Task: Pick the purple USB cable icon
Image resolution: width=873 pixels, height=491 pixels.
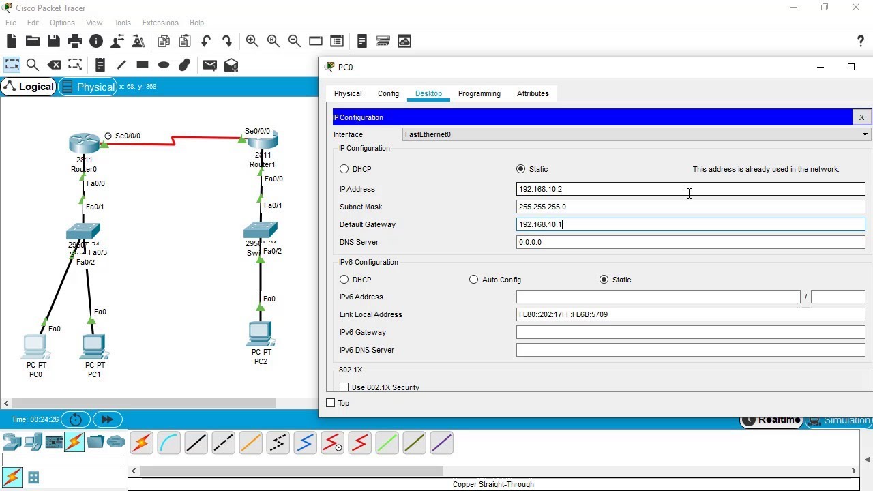Action: coord(441,443)
